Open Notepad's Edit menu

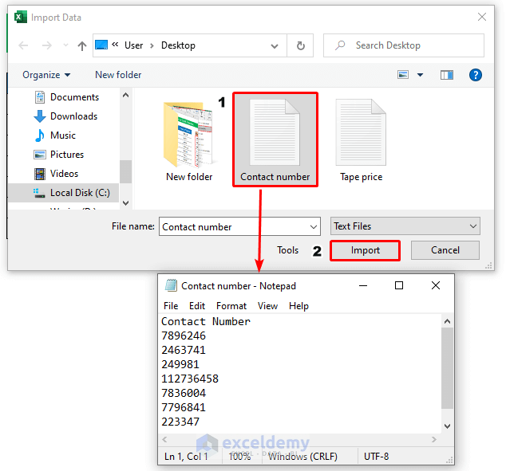click(197, 306)
